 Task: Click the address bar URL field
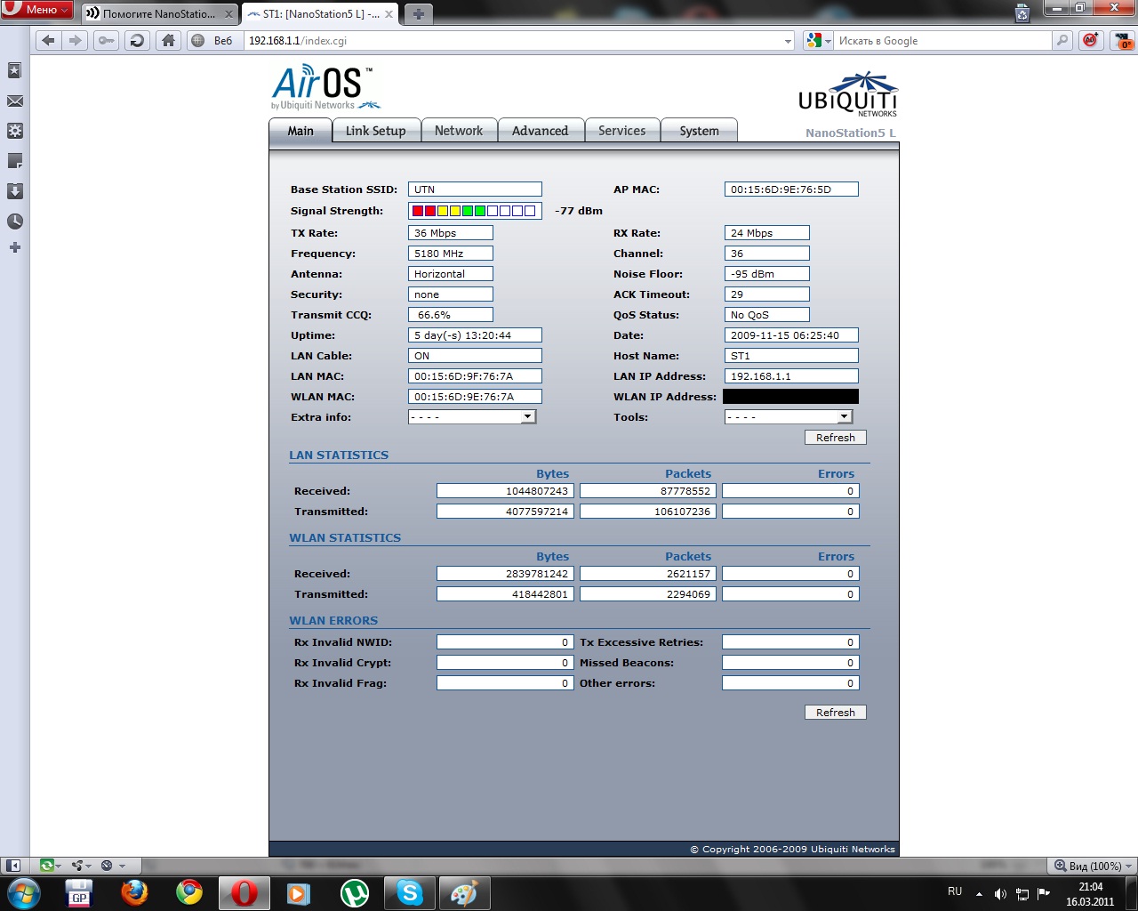pyautogui.click(x=511, y=41)
